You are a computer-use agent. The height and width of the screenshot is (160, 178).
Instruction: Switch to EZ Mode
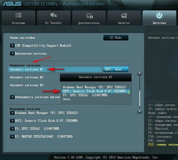click(x=116, y=38)
